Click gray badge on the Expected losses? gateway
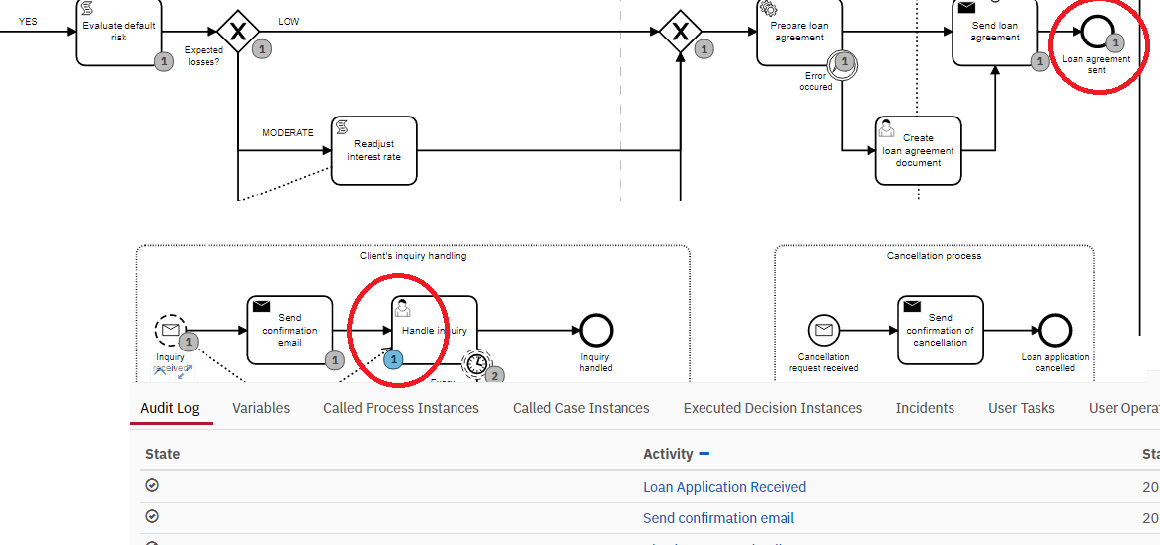 261,49
